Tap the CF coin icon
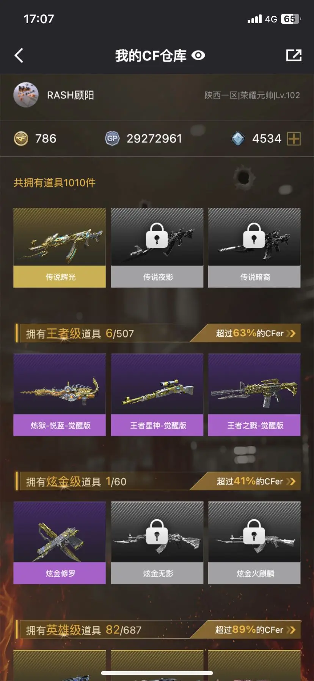The width and height of the screenshot is (314, 681). (x=21, y=139)
